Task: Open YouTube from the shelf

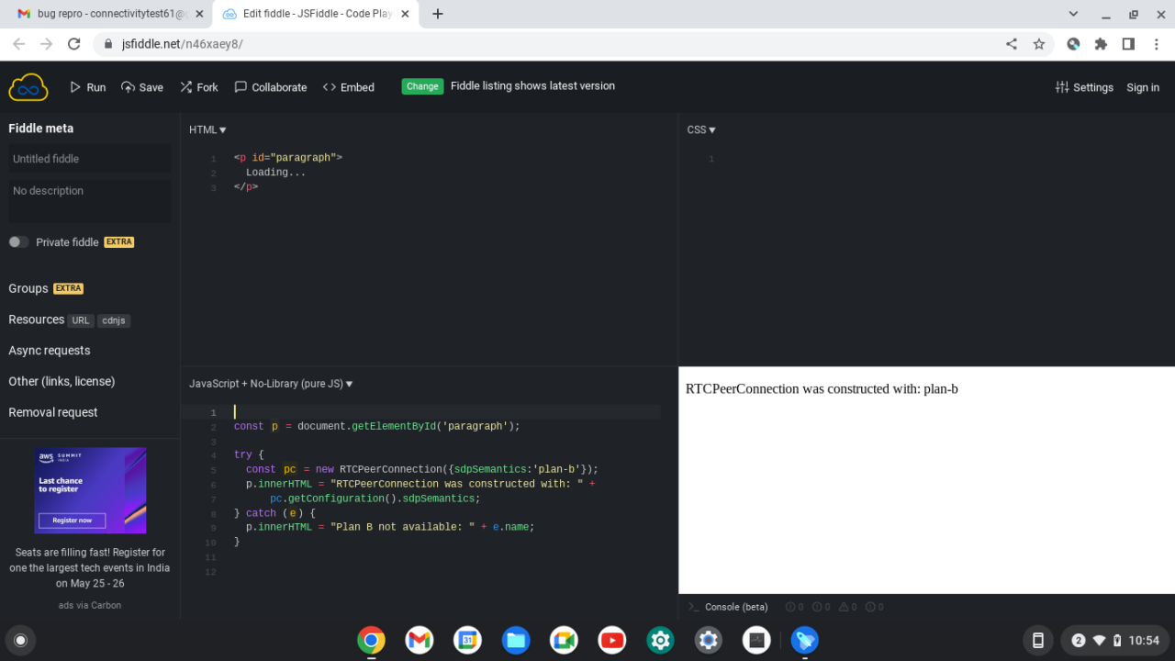Action: [x=612, y=640]
